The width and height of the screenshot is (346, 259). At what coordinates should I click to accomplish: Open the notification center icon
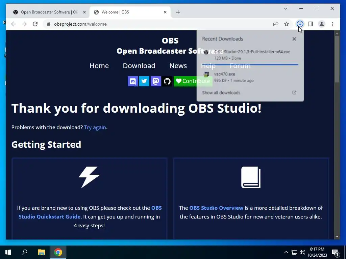(335, 253)
